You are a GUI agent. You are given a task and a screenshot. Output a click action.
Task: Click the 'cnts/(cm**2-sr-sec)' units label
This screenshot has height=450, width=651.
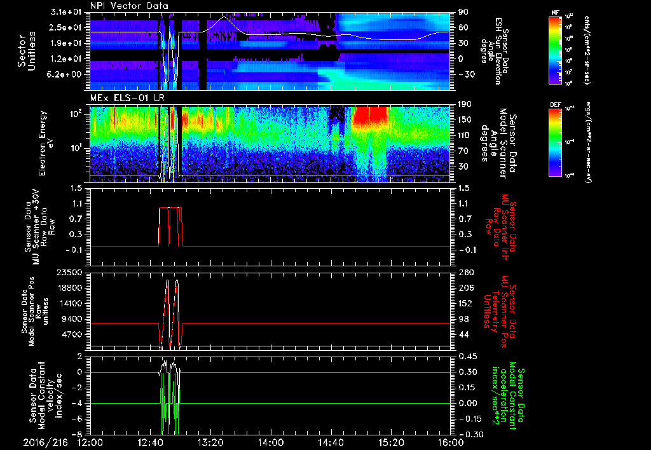(x=586, y=50)
